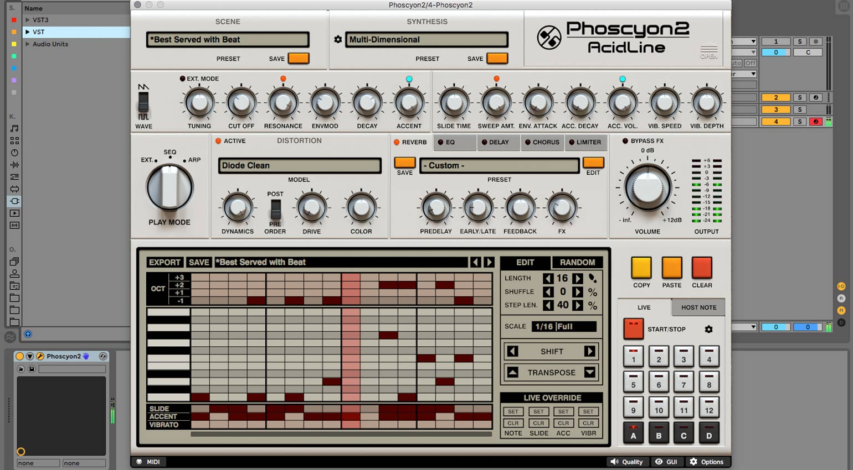The image size is (853, 470).
Task: Open the live mode gear settings
Action: [x=708, y=329]
